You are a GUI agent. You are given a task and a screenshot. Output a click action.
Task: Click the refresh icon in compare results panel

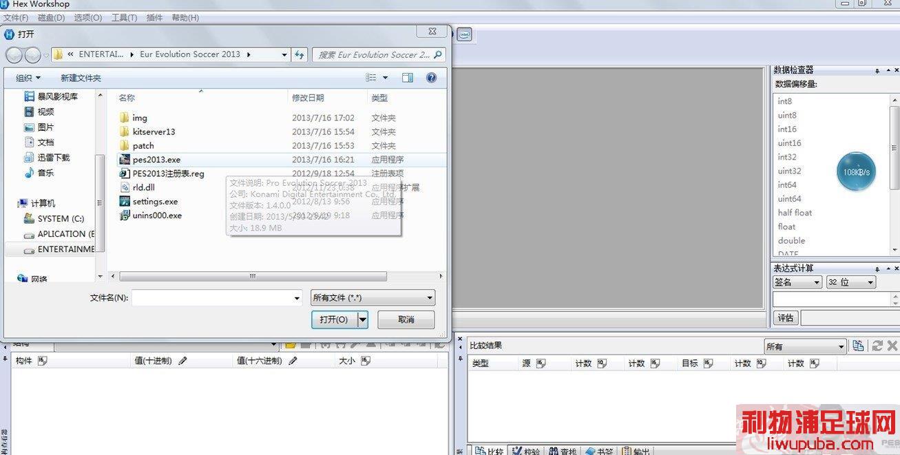[877, 346]
